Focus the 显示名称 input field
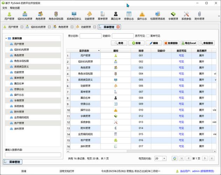221x175 pixels. (91, 36)
